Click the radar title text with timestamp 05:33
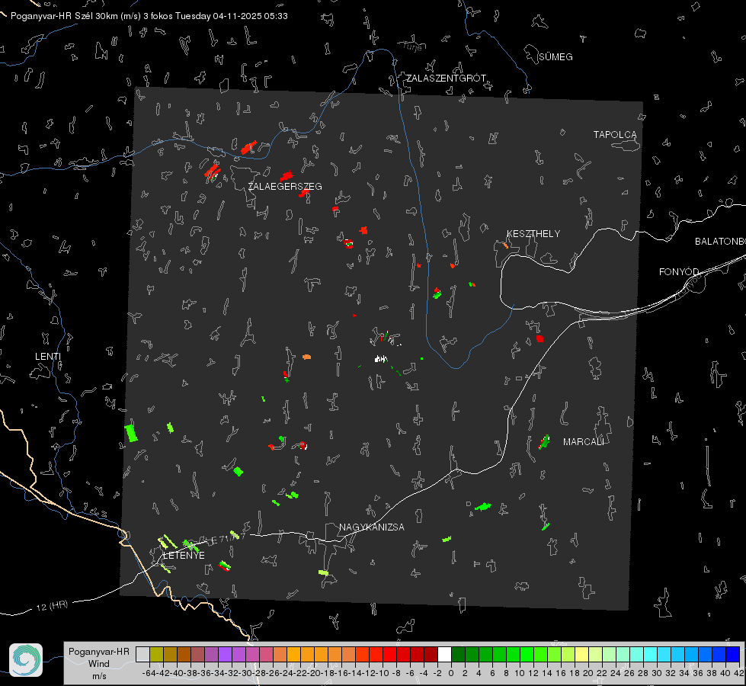The image size is (746, 686). pyautogui.click(x=149, y=16)
